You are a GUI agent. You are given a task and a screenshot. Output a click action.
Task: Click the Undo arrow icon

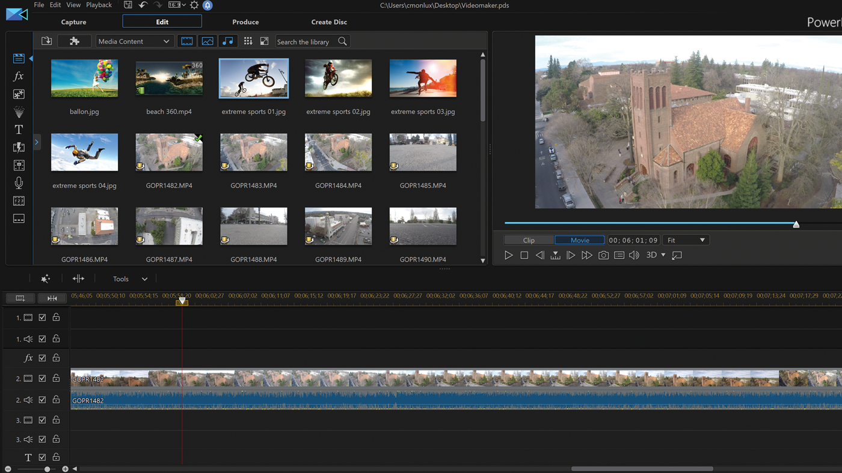pos(143,5)
